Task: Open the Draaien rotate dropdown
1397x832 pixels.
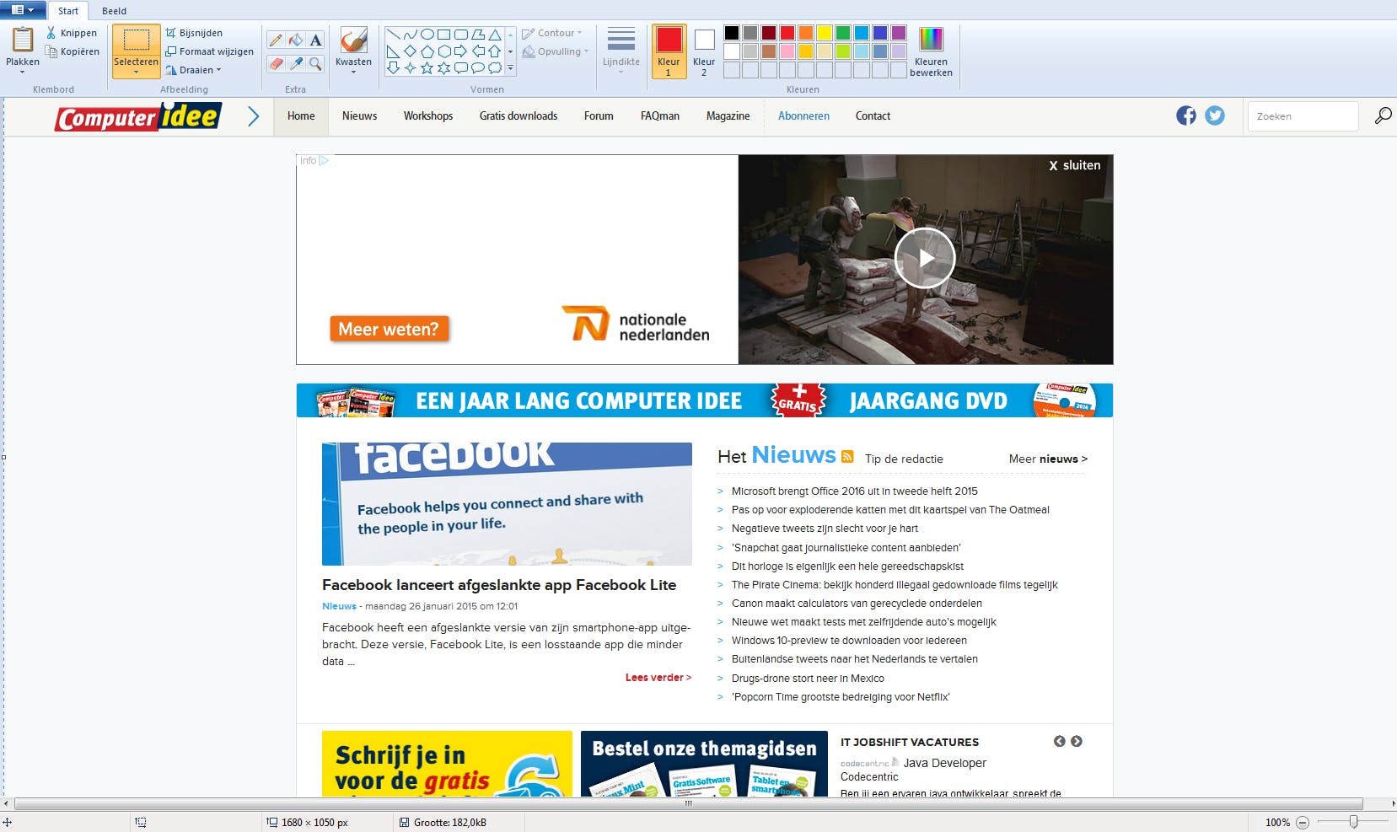Action: tap(194, 70)
